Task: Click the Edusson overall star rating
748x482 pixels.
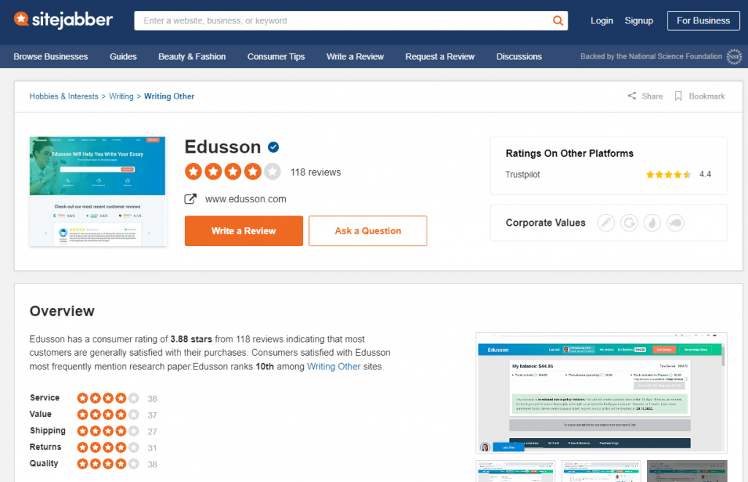Action: coord(233,172)
